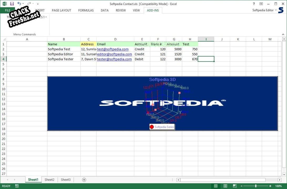Add a new sheet with plus icon
Image resolution: width=287 pixels, height=189 pixels.
tap(84, 180)
